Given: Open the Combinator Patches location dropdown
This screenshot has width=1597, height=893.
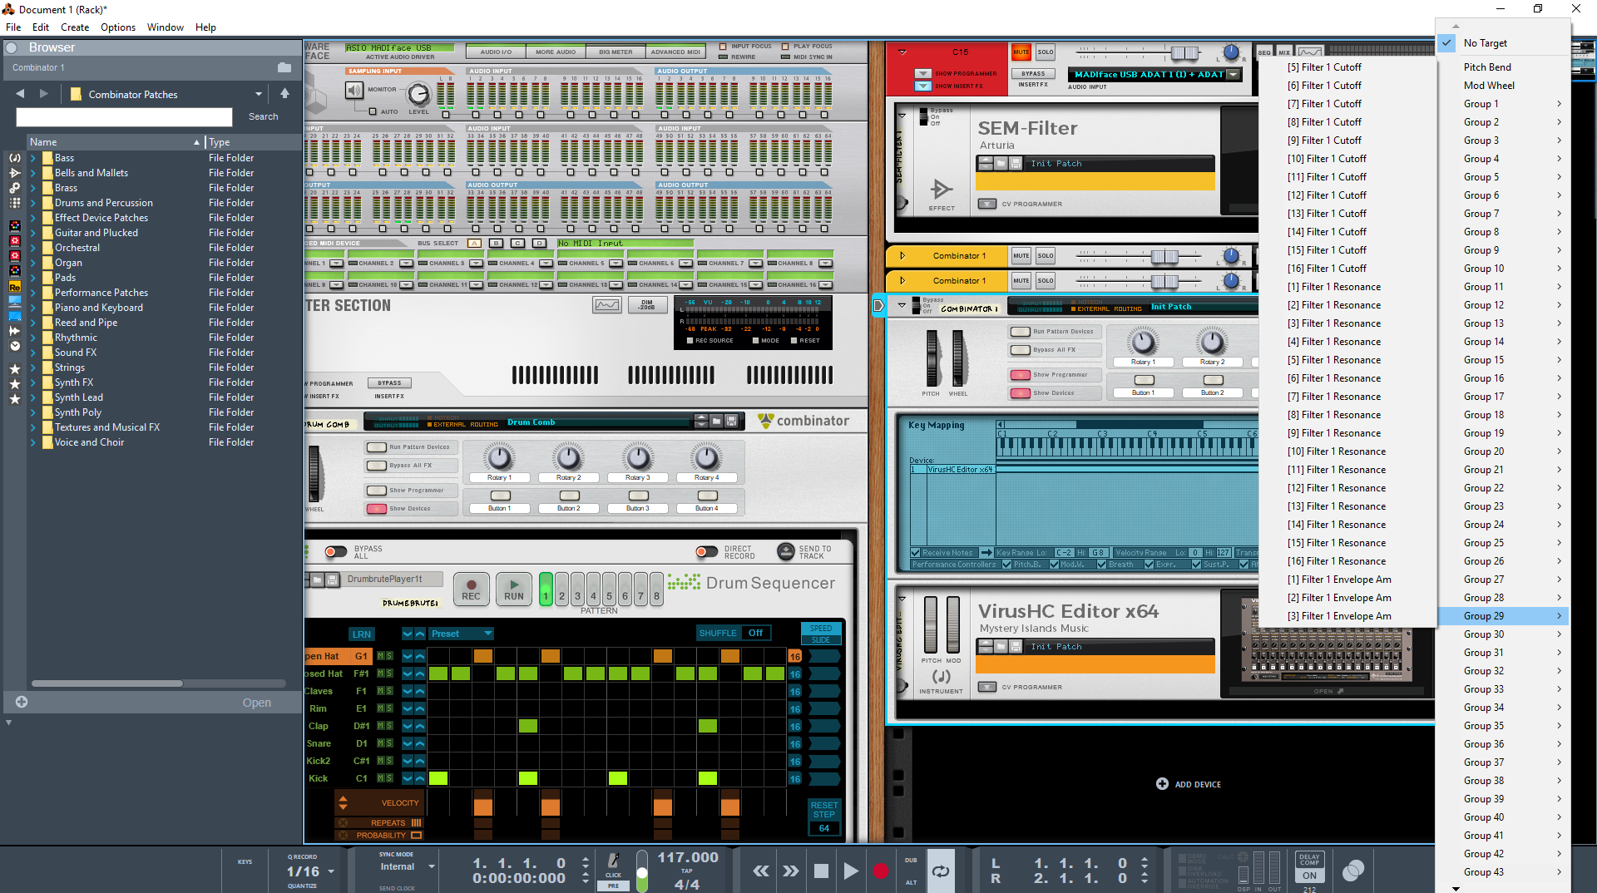Looking at the screenshot, I should [259, 94].
